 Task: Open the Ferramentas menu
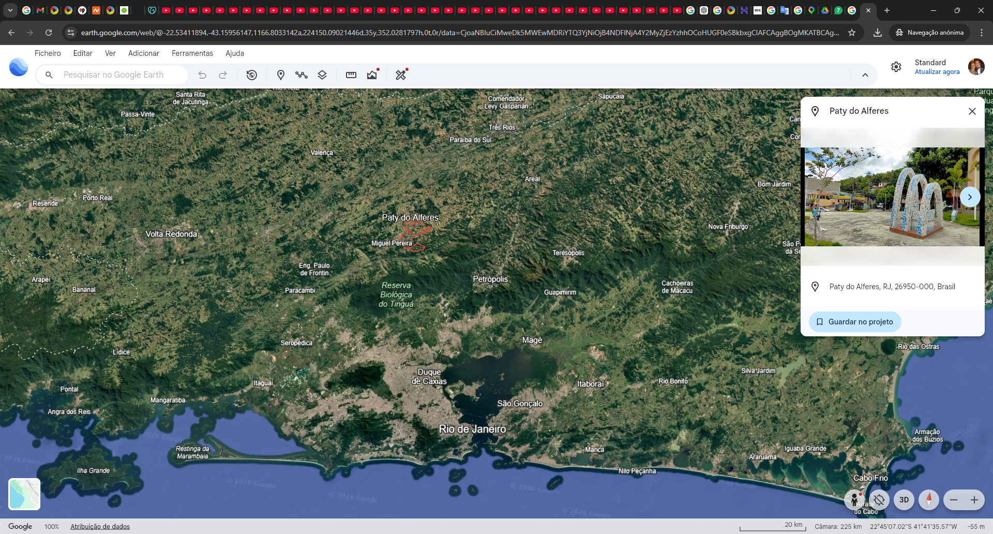coord(192,53)
